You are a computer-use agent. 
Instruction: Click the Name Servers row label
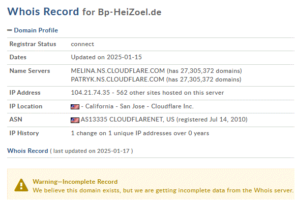click(x=29, y=71)
